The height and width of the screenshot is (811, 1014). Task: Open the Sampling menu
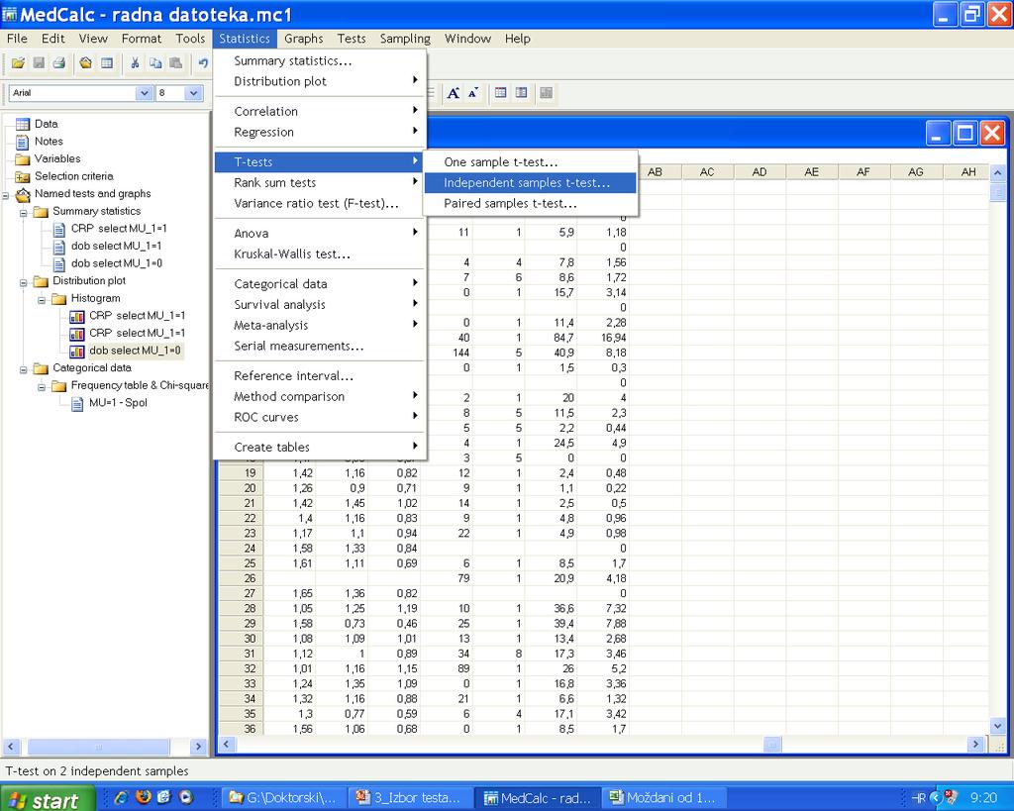(405, 39)
